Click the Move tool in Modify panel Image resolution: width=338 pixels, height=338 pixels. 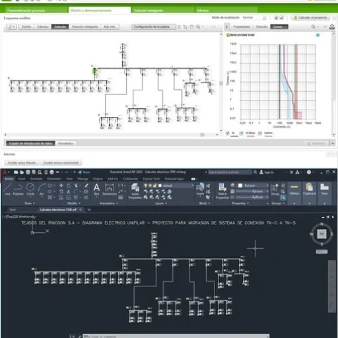[61, 186]
